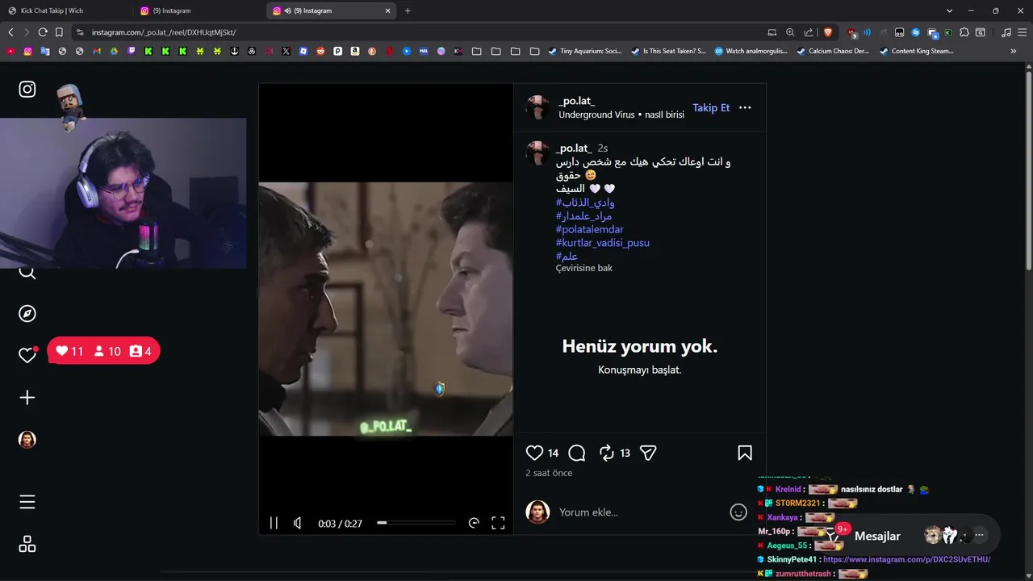The width and height of the screenshot is (1033, 581).
Task: Open the four-squares apps icon in sidebar
Action: [27, 544]
